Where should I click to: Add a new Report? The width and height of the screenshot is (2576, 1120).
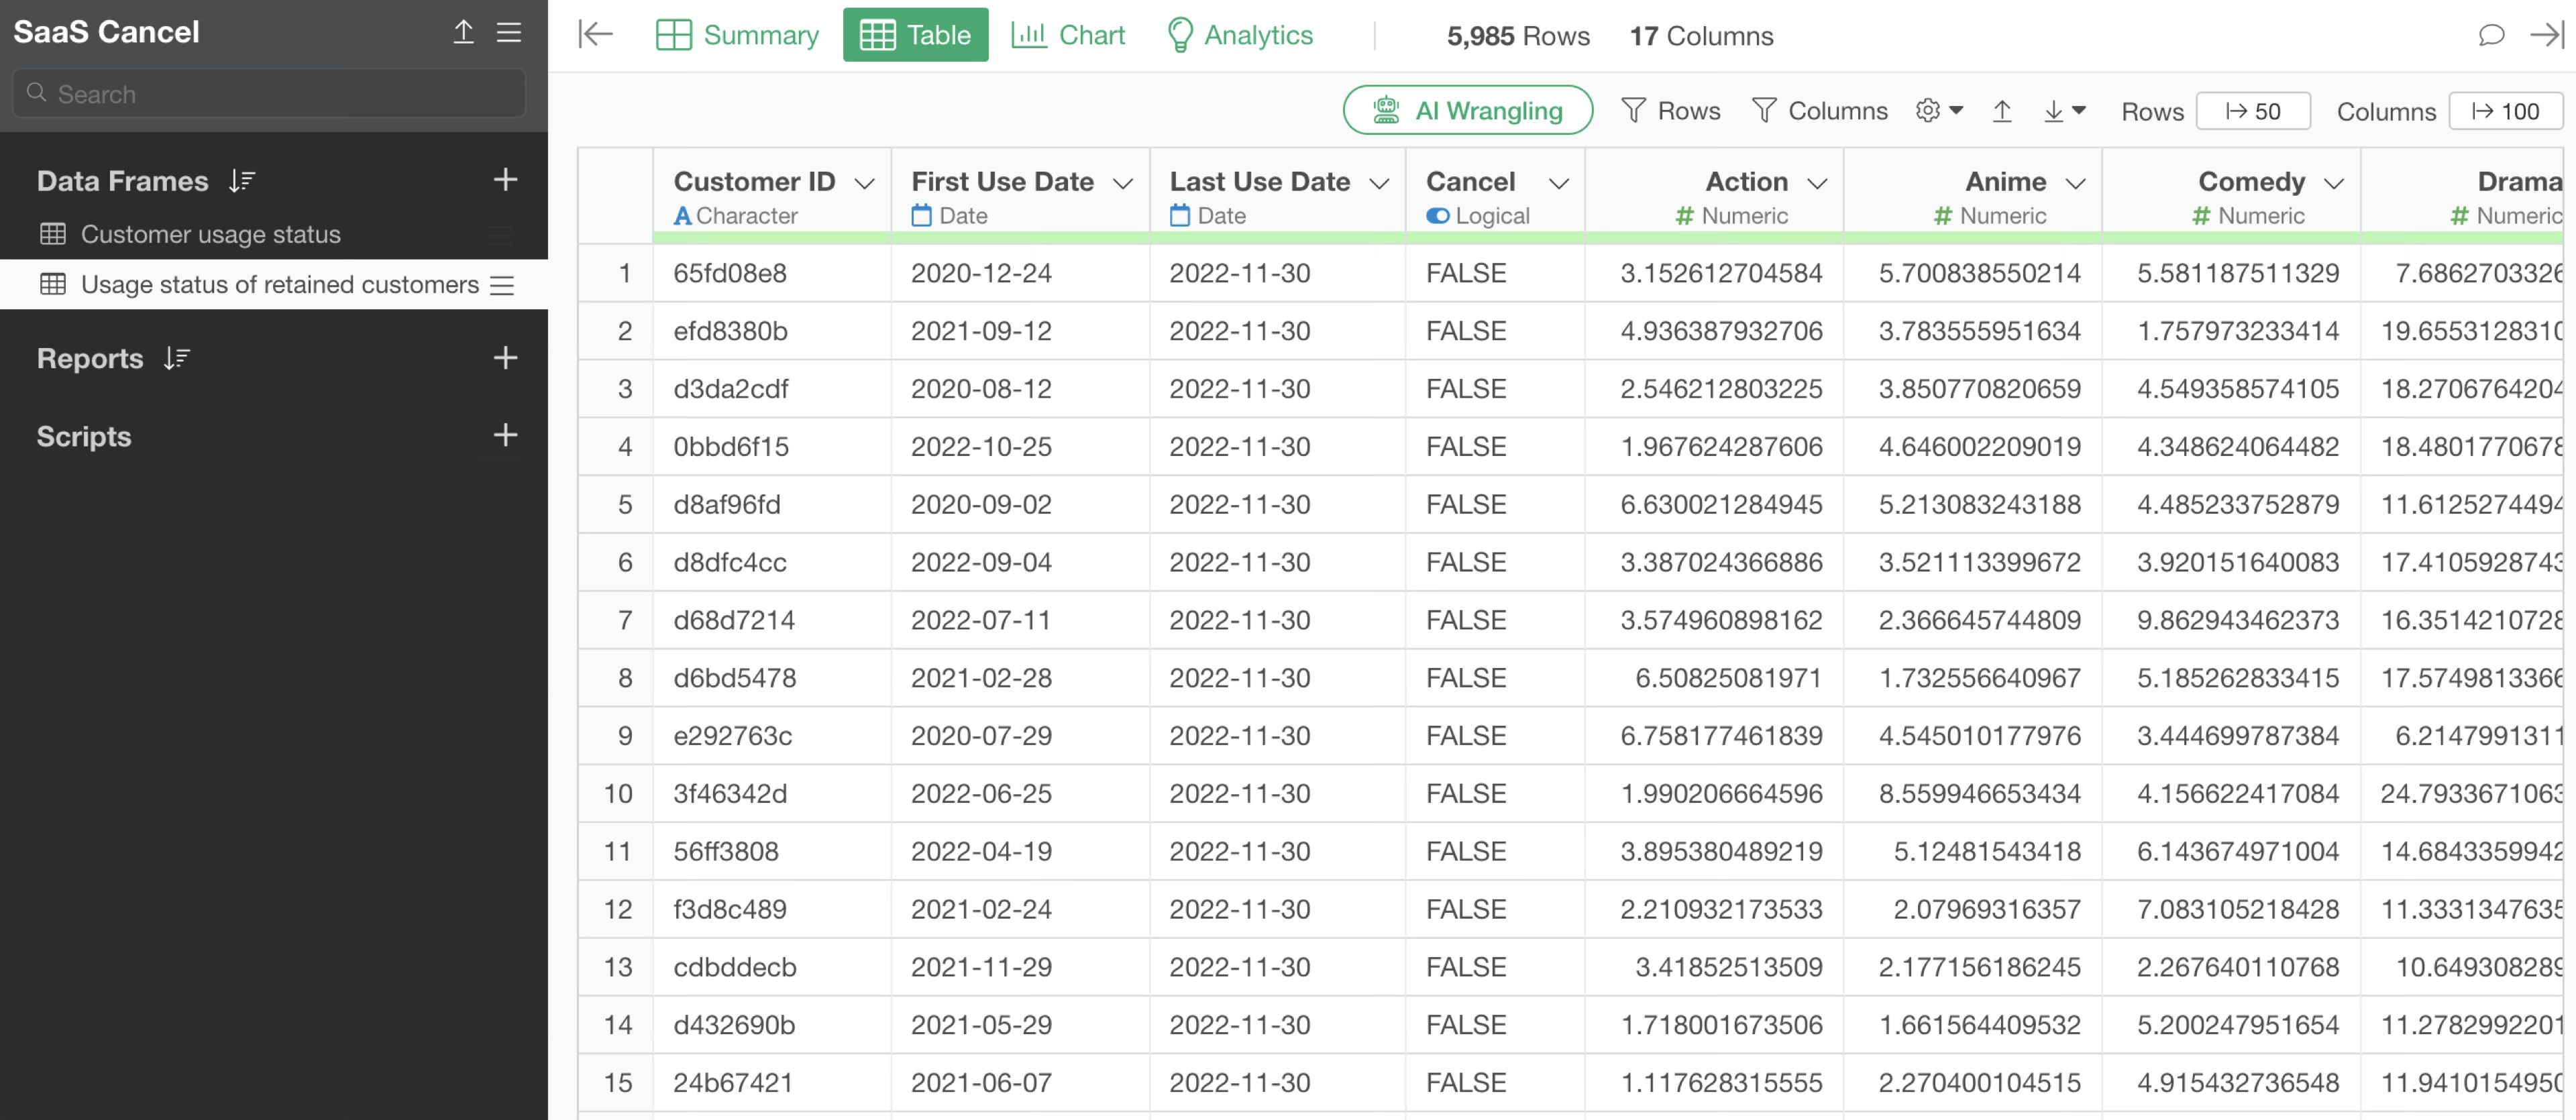[x=505, y=358]
